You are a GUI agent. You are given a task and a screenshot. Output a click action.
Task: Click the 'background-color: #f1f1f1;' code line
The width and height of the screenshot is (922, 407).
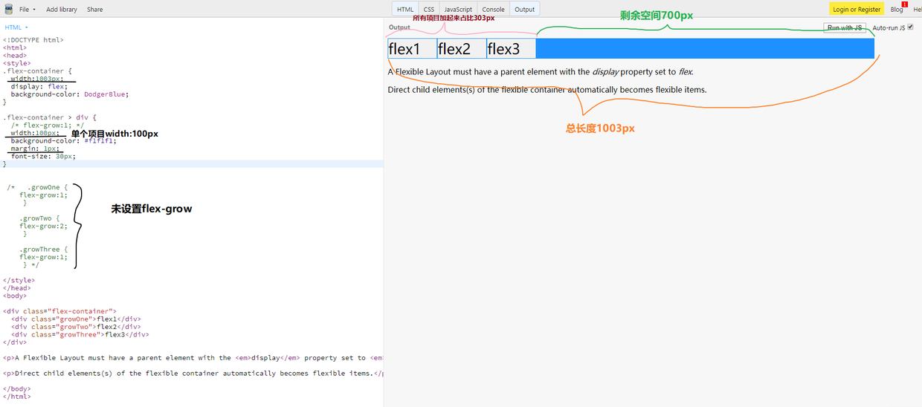pyautogui.click(x=64, y=141)
